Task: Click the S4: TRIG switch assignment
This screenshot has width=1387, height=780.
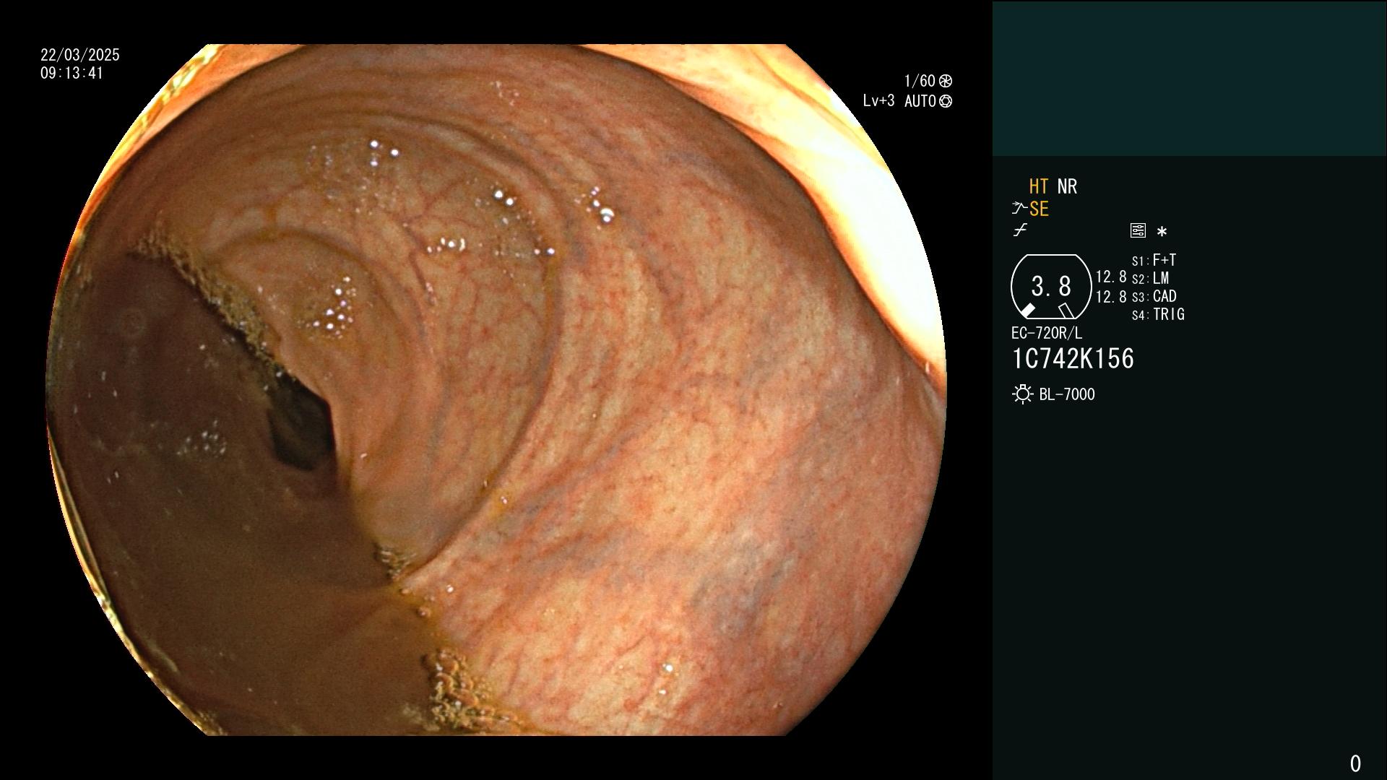Action: 1158,315
